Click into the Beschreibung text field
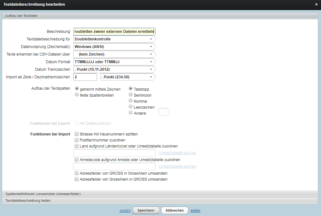Viewport: 321px width, 216px height. (114, 32)
